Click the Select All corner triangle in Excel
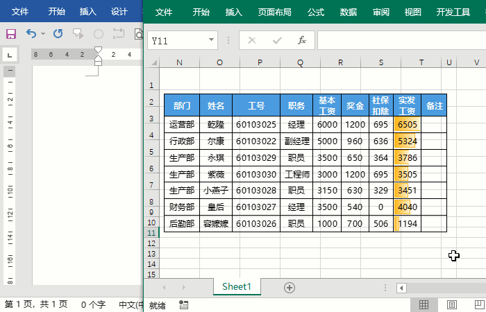 pyautogui.click(x=153, y=63)
